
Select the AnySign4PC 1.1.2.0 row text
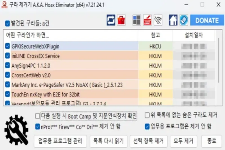[31, 66]
